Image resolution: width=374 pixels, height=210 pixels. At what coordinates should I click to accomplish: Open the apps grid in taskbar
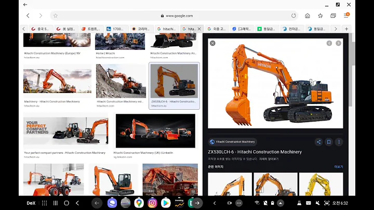click(44, 203)
